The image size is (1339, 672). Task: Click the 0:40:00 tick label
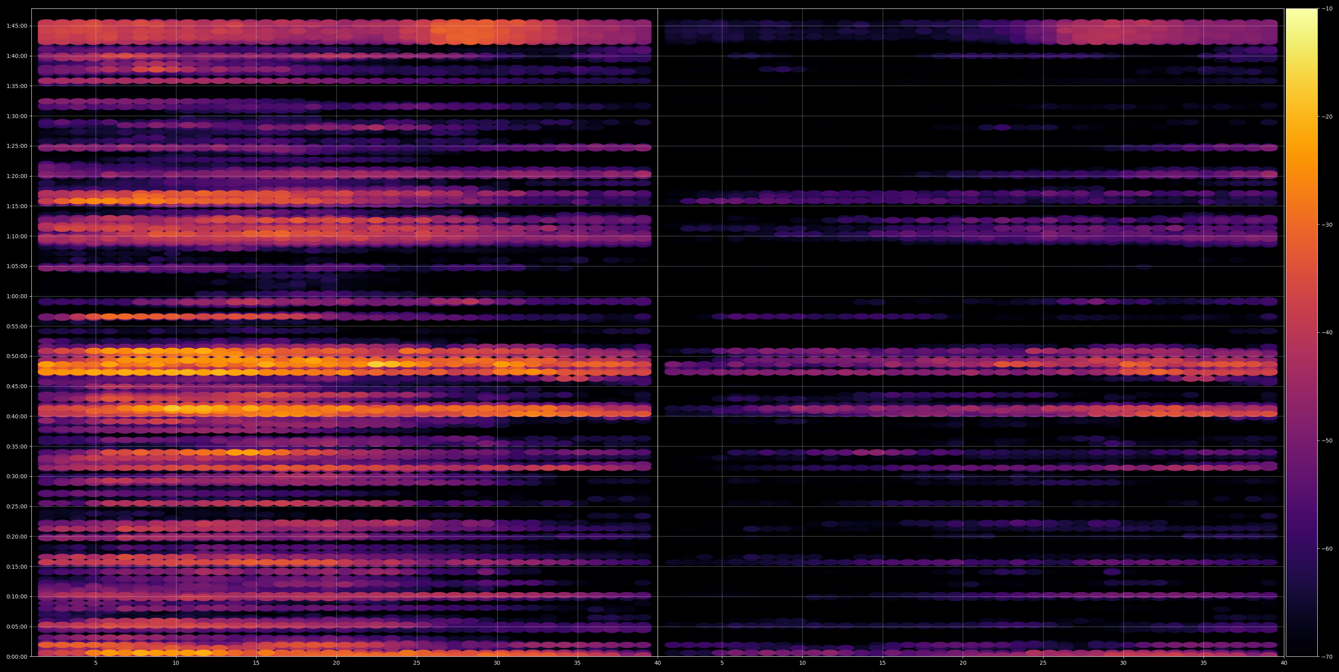tap(16, 416)
